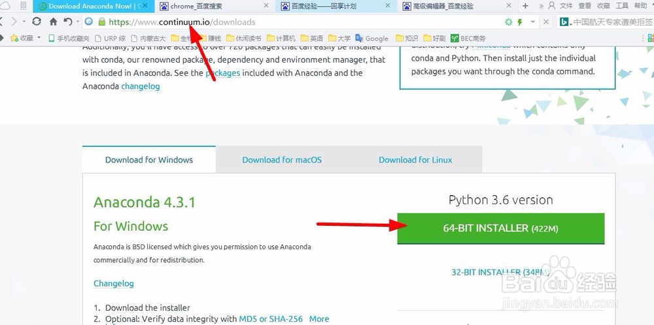
Task: Open 计算机 bookmark folder
Action: 281,39
